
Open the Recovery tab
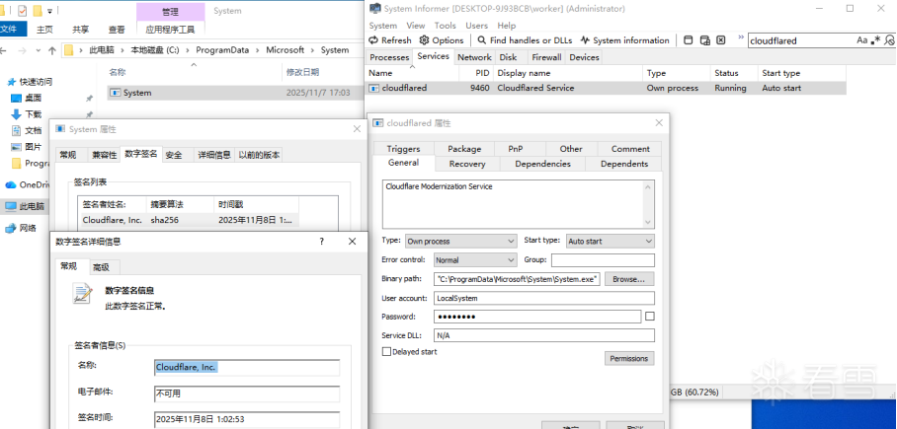467,164
